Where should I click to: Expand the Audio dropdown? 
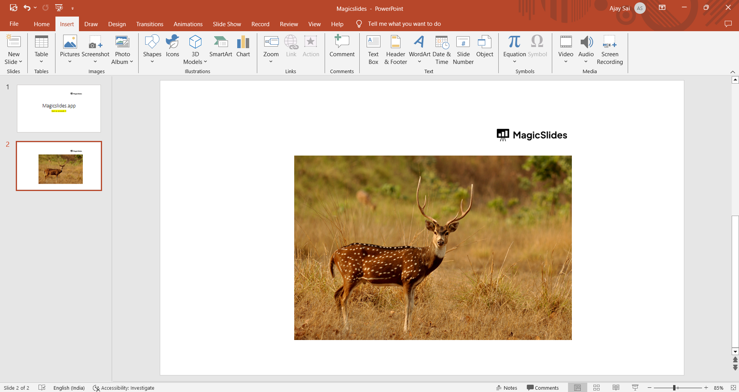[586, 62]
